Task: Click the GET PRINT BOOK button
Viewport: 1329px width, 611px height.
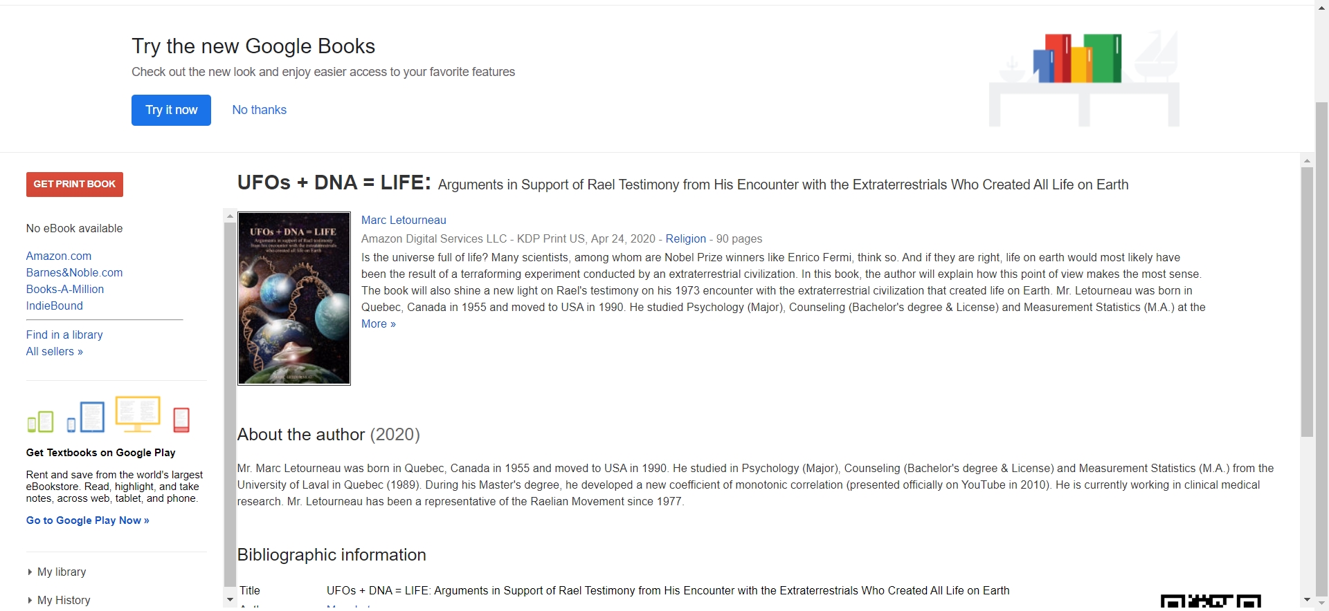Action: coord(75,185)
